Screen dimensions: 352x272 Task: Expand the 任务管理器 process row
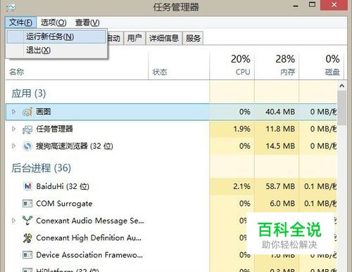13,129
